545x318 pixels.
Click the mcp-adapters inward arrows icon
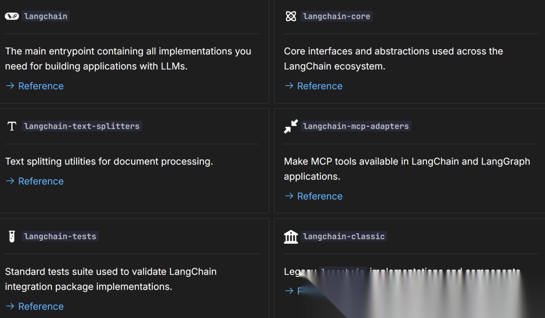(291, 126)
